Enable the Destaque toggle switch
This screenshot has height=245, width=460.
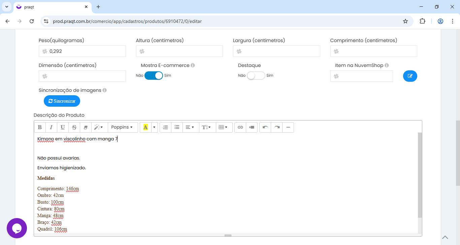pyautogui.click(x=256, y=76)
